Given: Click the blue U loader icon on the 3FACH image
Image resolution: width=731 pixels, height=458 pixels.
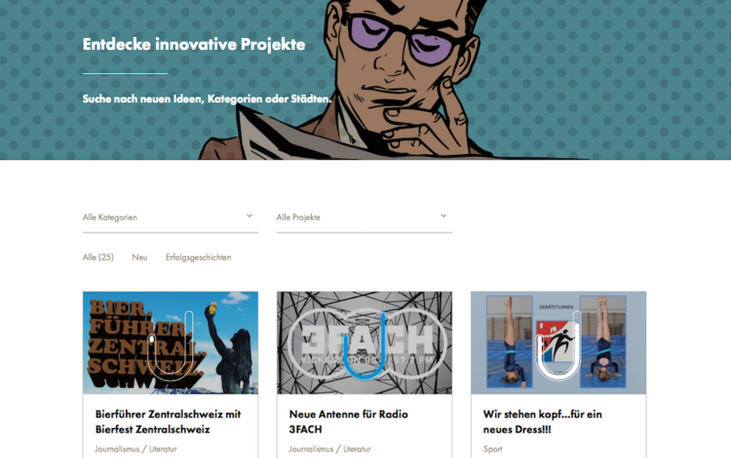Looking at the screenshot, I should (x=365, y=346).
